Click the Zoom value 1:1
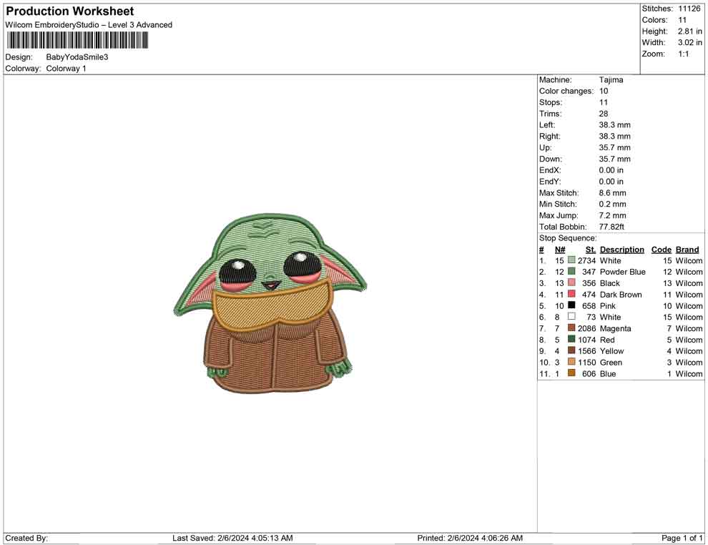The width and height of the screenshot is (708, 545). [683, 54]
